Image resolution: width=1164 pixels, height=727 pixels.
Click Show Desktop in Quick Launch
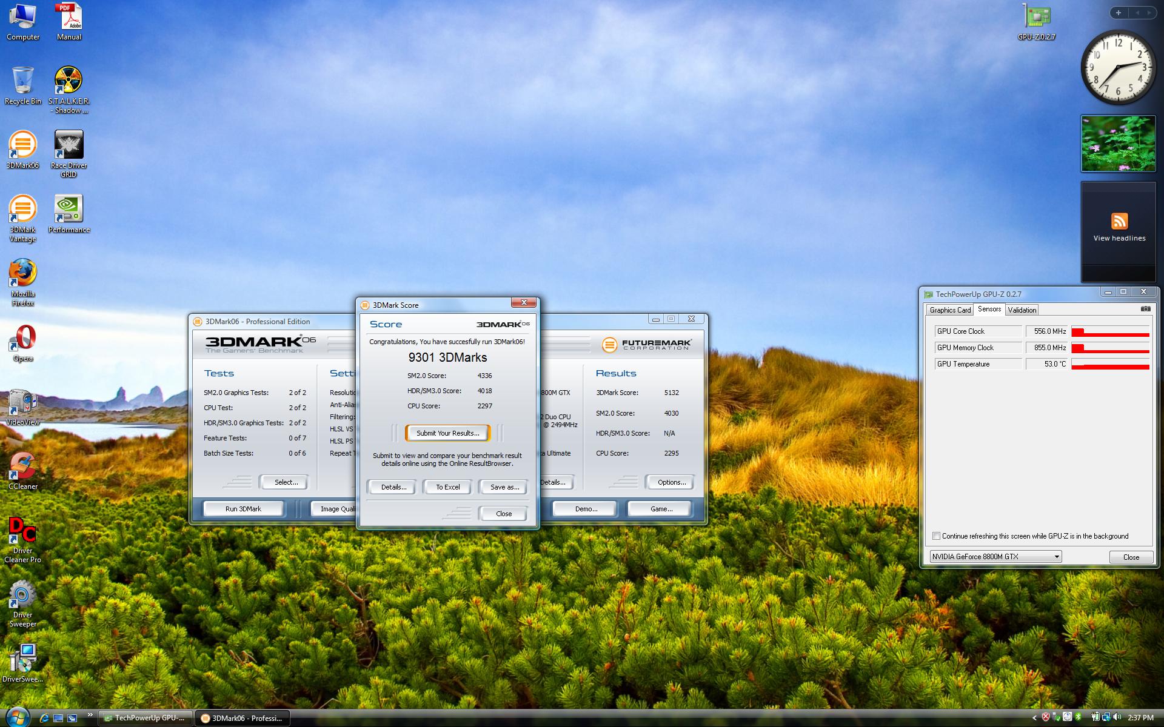(58, 718)
